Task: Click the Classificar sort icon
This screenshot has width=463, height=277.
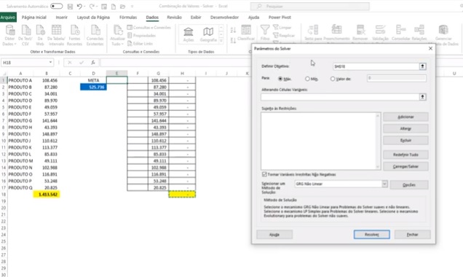Action: [x=246, y=31]
